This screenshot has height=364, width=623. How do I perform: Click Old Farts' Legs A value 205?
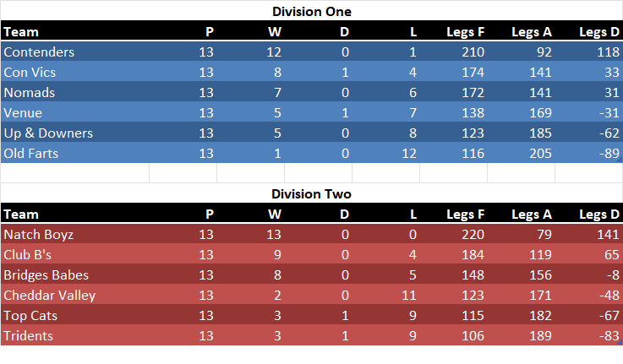pos(539,153)
